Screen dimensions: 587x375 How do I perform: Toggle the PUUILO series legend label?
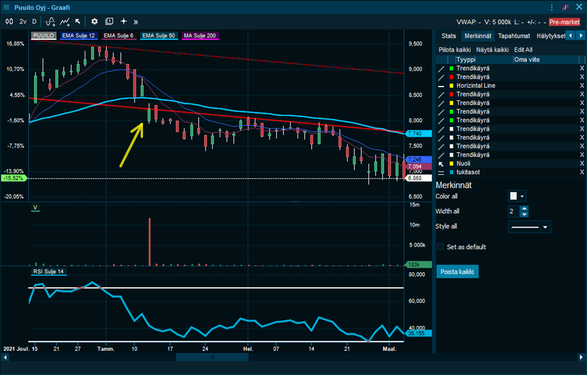click(x=43, y=36)
